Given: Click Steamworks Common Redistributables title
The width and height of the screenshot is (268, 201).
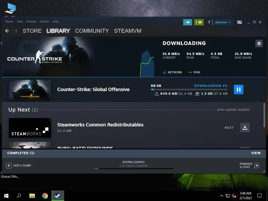Looking at the screenshot, I should tap(100, 125).
